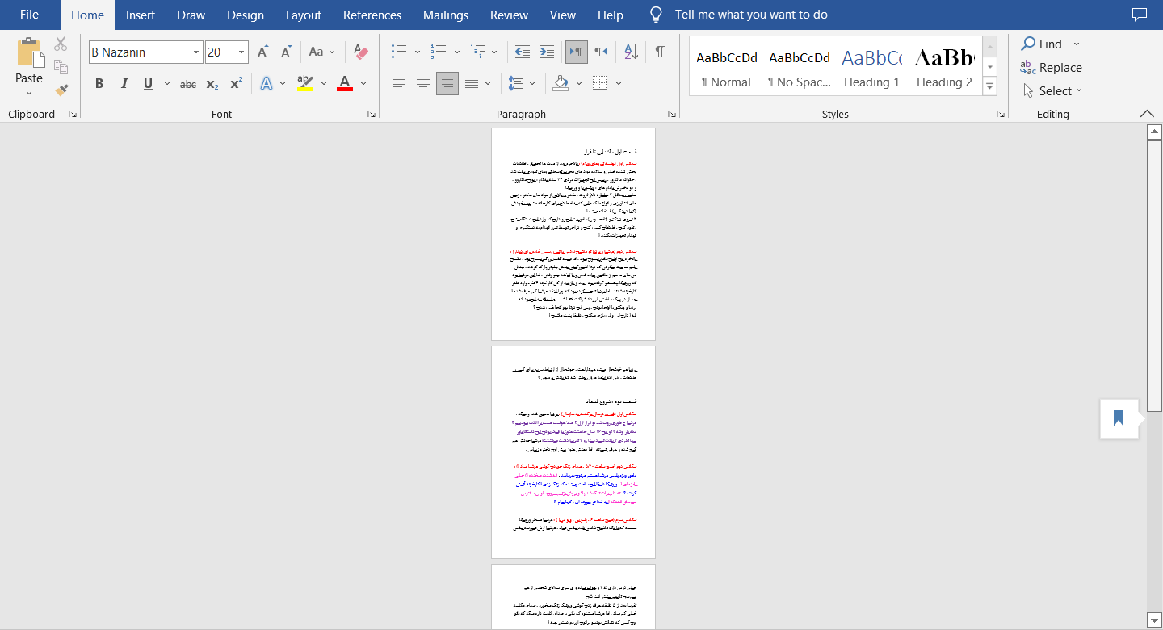
Task: Align text to the right
Action: 447,83
